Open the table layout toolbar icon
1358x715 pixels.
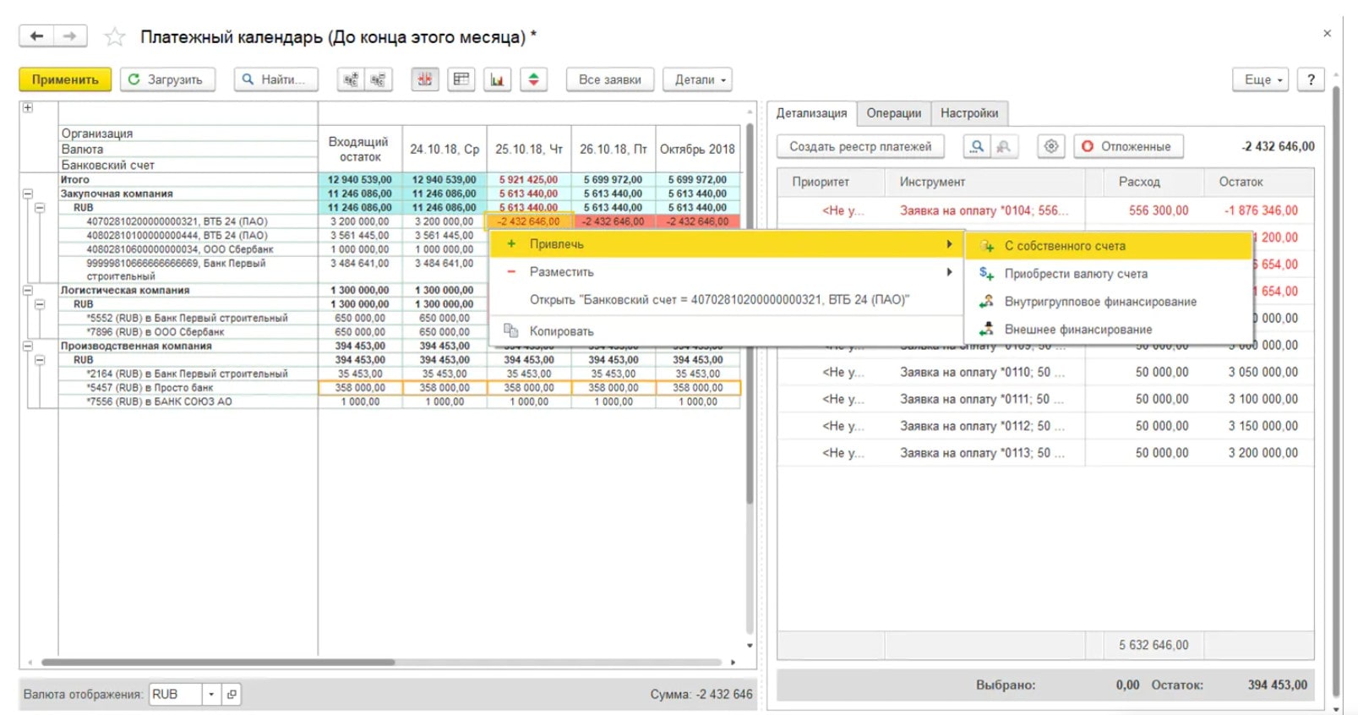461,79
